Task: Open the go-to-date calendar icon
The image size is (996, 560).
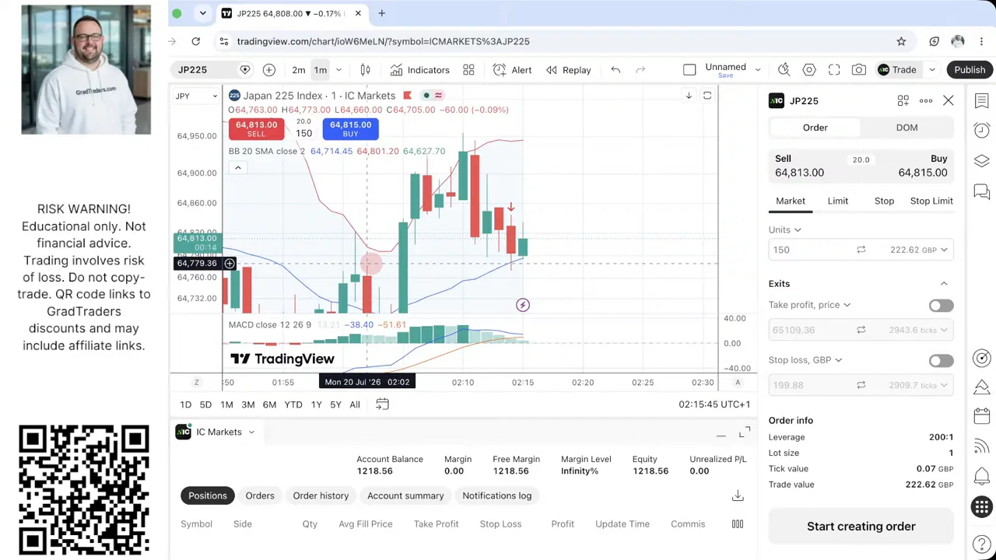Action: (382, 404)
